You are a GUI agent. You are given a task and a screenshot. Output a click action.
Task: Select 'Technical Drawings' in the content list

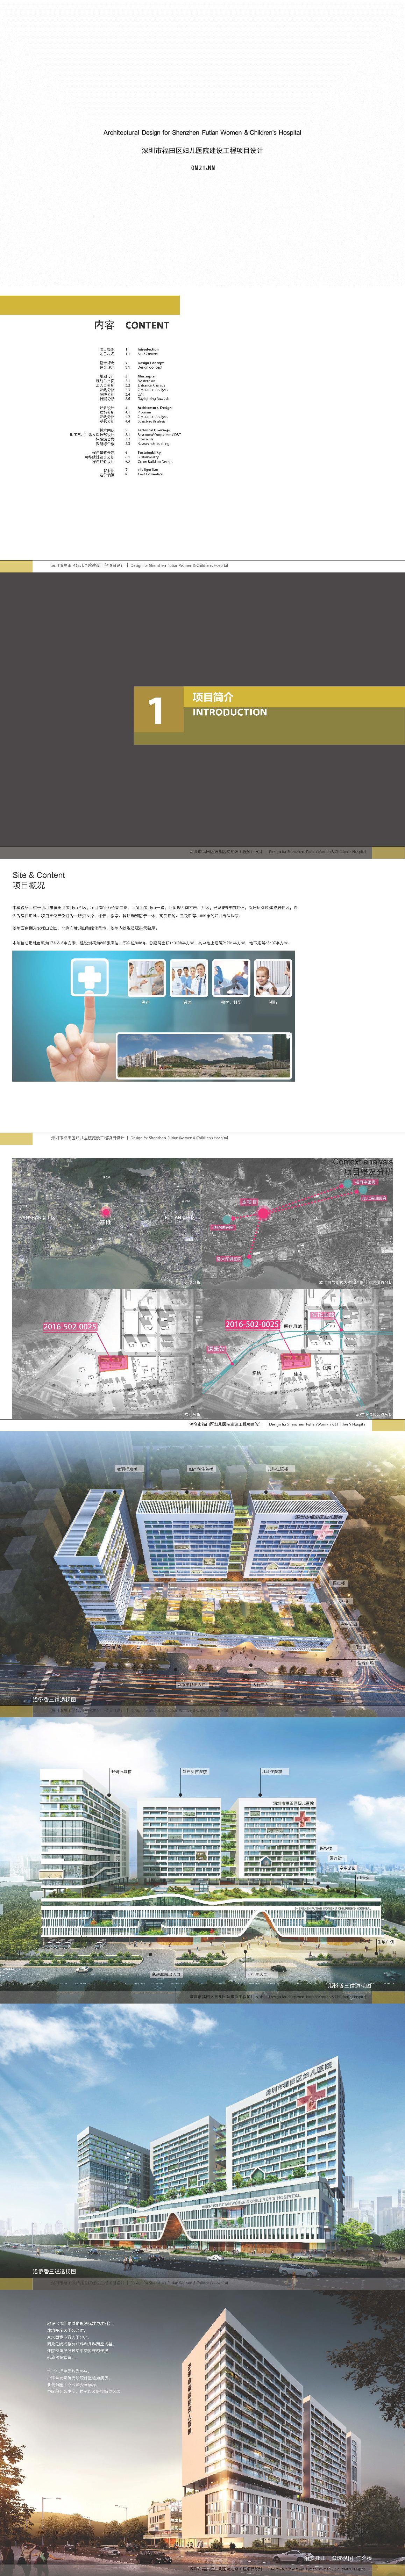153,430
